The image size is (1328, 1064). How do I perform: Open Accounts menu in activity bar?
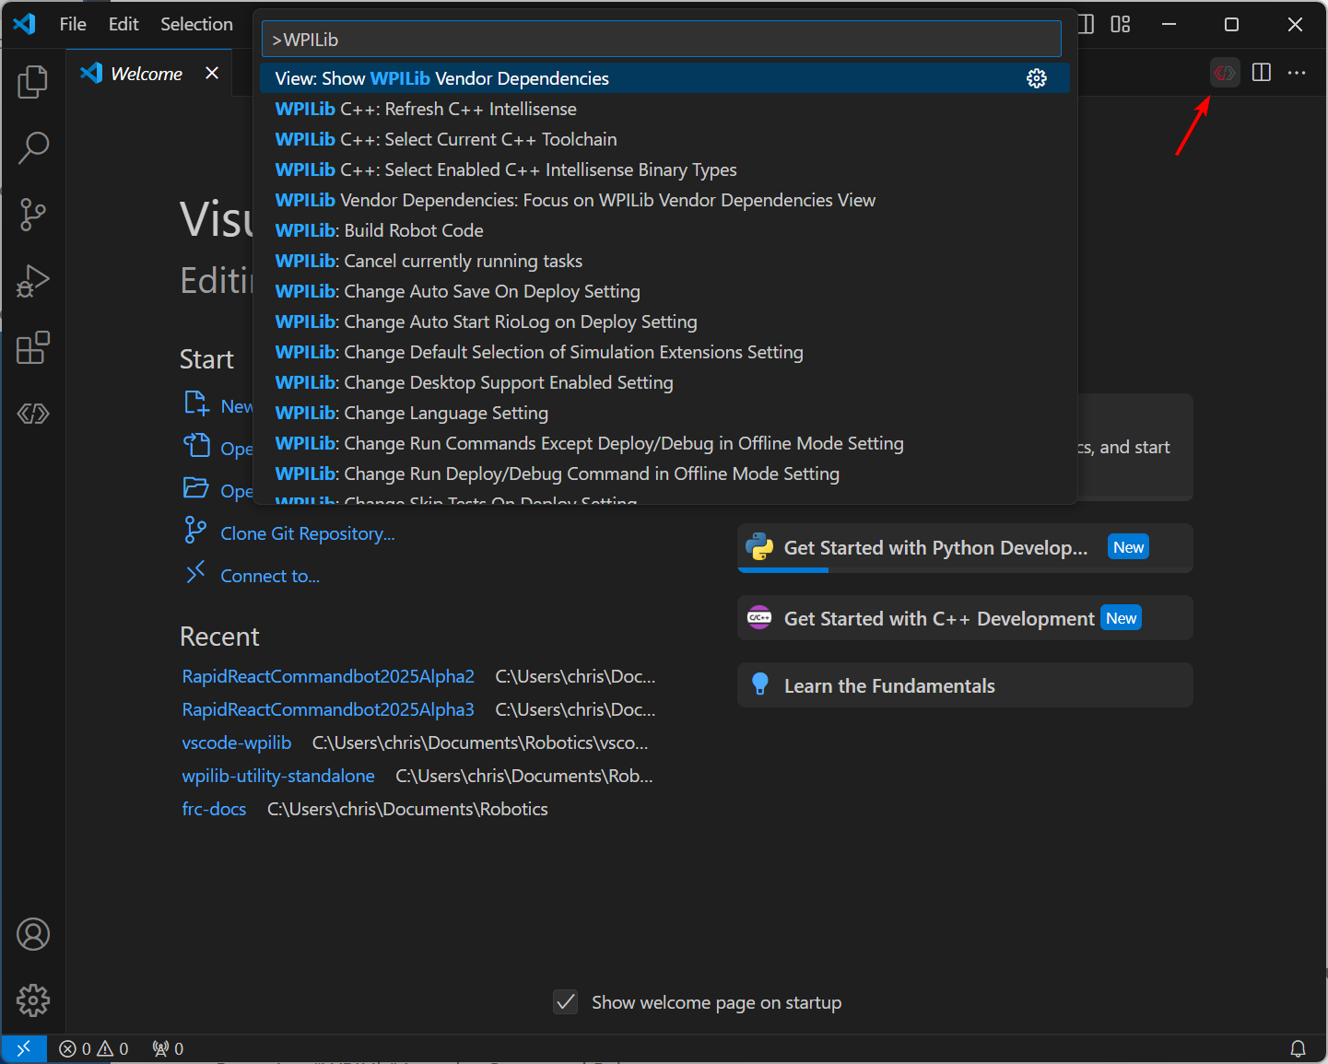click(x=33, y=934)
